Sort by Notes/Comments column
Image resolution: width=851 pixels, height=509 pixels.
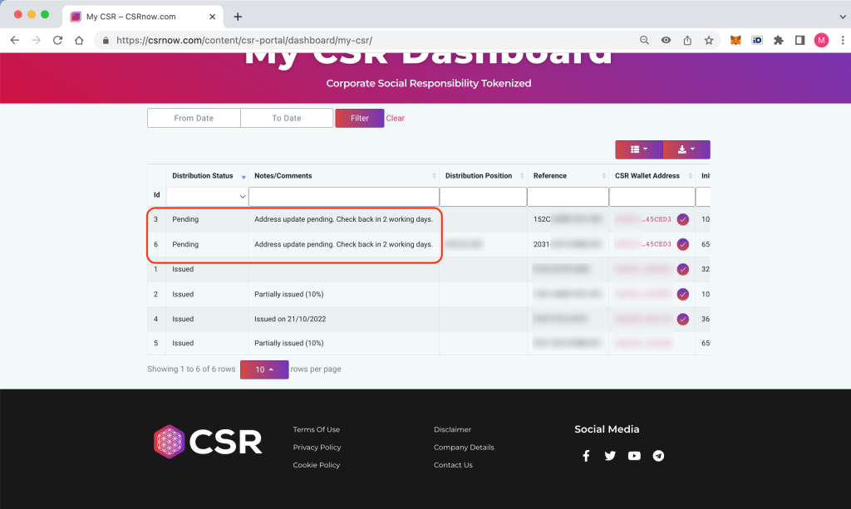pos(344,176)
